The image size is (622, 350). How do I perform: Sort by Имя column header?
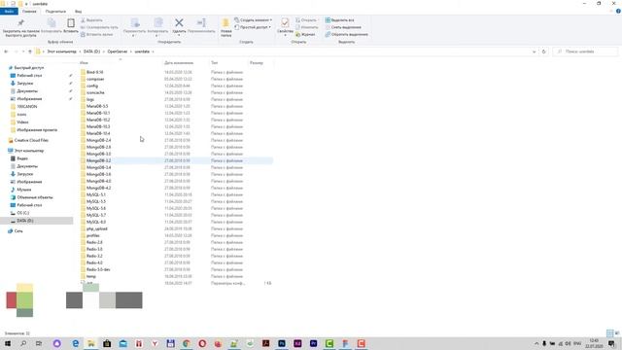pos(84,62)
